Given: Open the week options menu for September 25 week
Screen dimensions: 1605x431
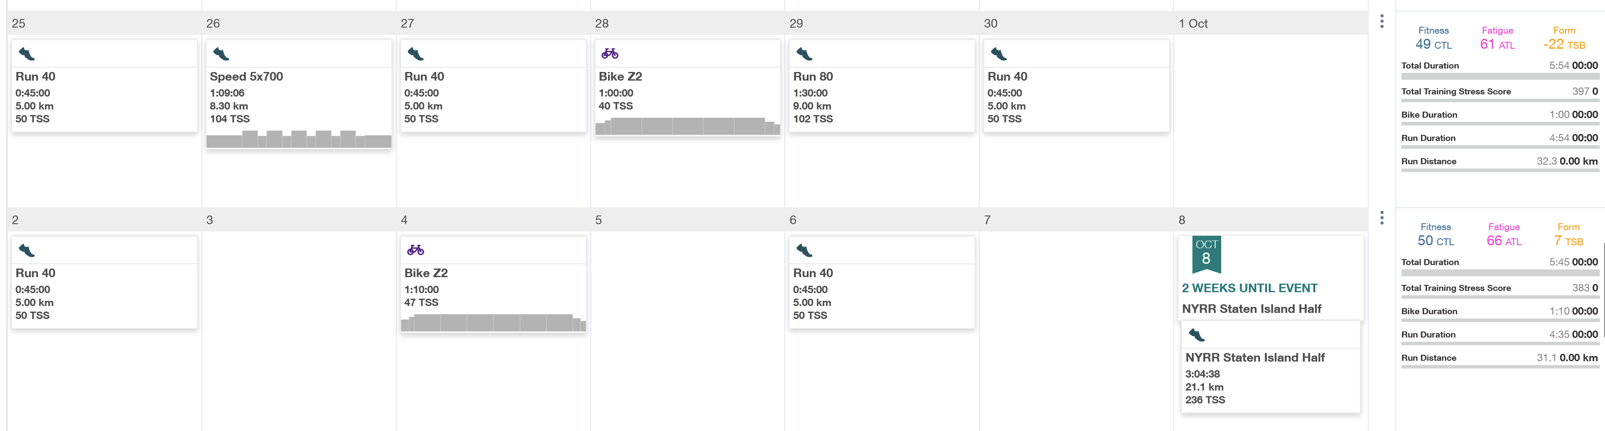Looking at the screenshot, I should click(x=1382, y=22).
